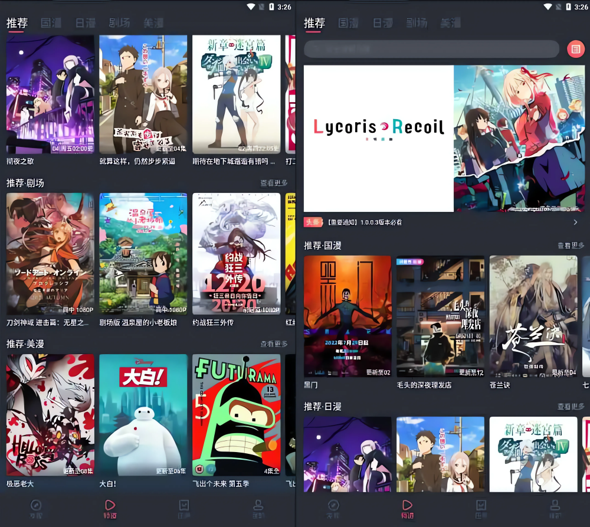View more in 推荐·国漫 section
590x527 pixels.
(571, 246)
